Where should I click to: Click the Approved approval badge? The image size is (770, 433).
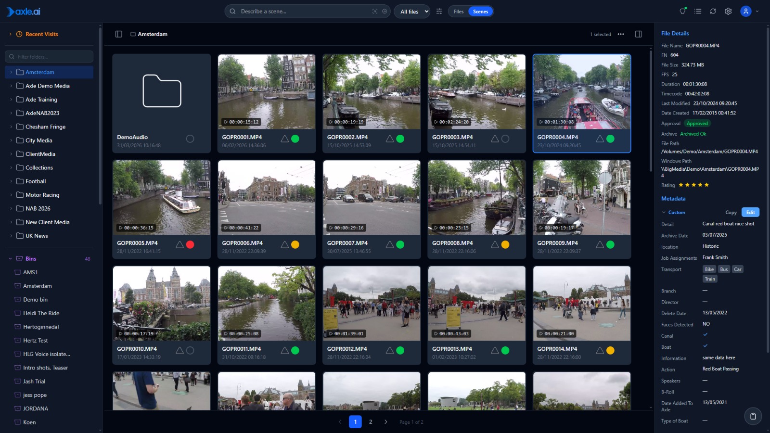pyautogui.click(x=697, y=124)
